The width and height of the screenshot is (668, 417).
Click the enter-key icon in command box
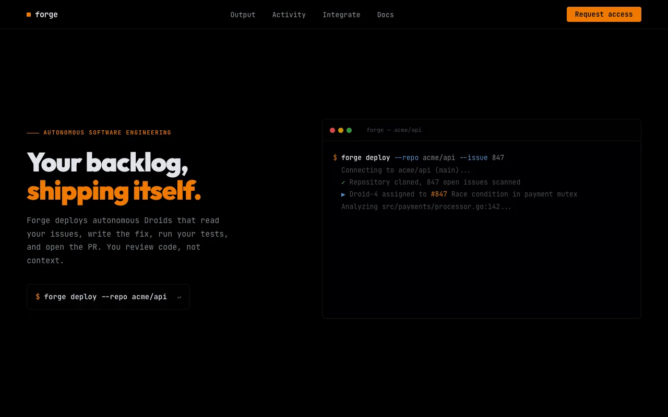tap(179, 297)
